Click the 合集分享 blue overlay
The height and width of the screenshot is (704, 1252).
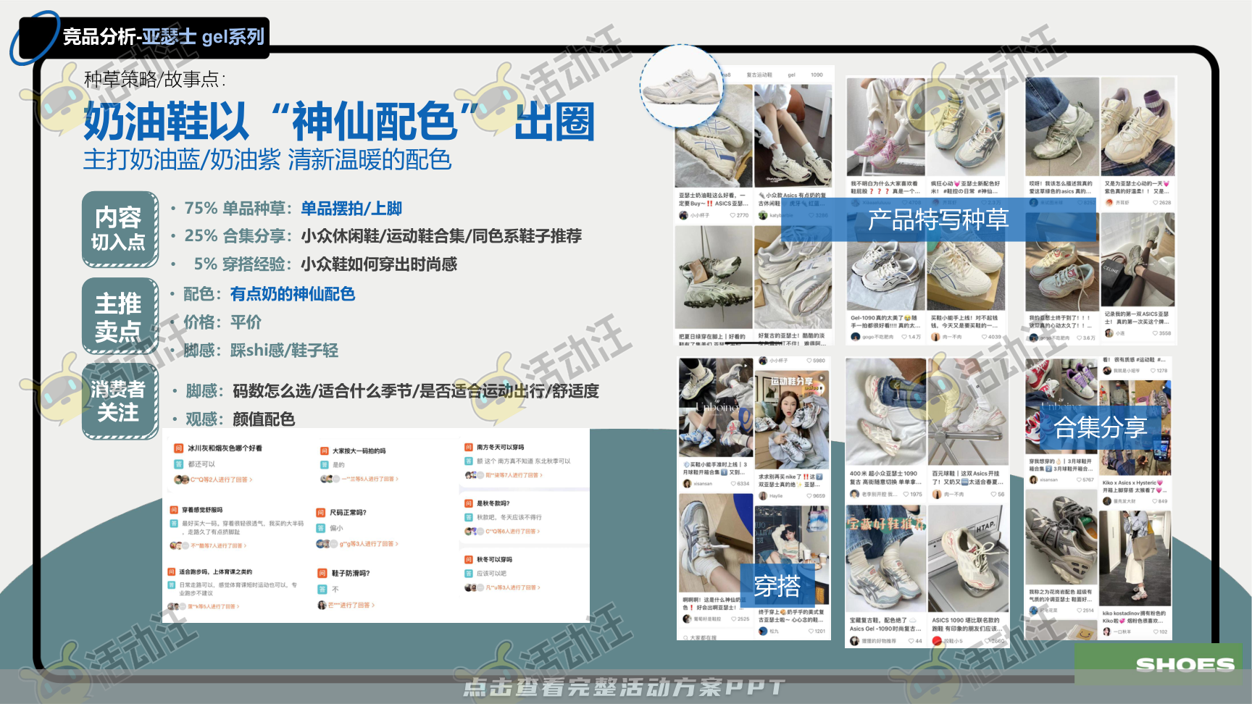pyautogui.click(x=1101, y=427)
